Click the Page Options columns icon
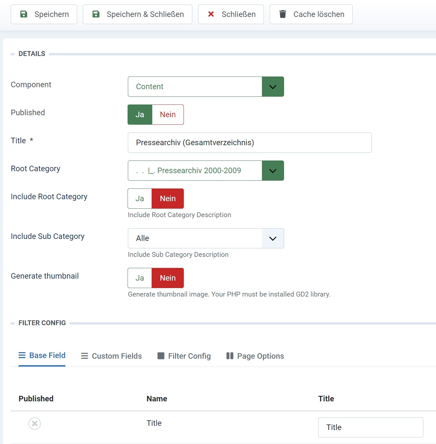 click(230, 356)
